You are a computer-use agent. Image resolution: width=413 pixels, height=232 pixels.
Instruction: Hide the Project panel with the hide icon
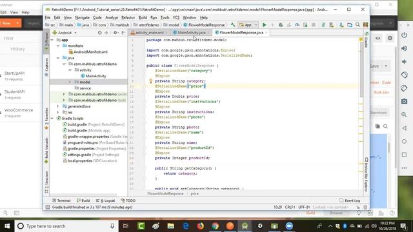coord(123,33)
